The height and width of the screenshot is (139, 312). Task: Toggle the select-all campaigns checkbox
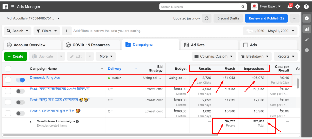pyautogui.click(x=8, y=69)
